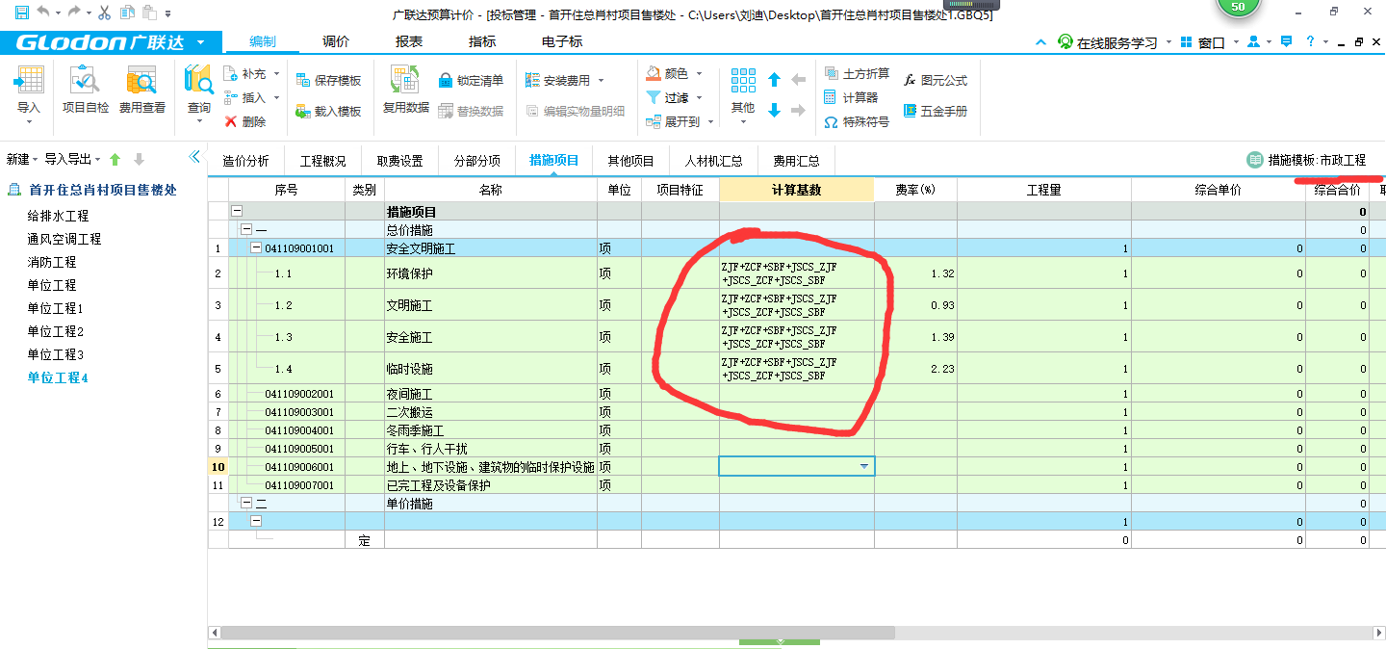
Task: Click the redo arrow icon
Action: 74,13
